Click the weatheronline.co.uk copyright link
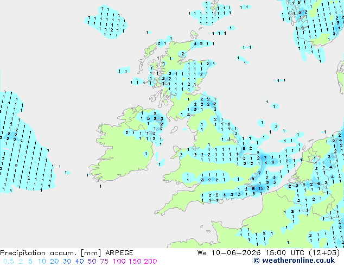The image size is (344, 266). 295,261
